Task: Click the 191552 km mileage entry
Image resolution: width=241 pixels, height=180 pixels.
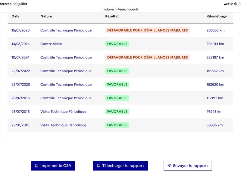Action: [215, 71]
